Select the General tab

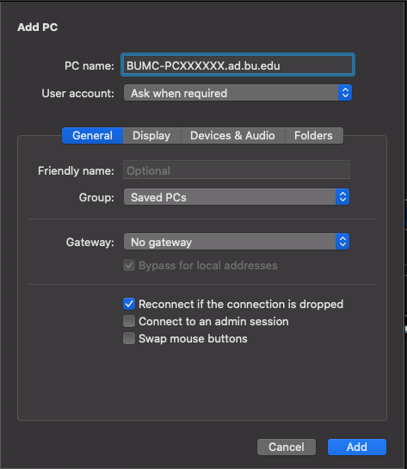92,135
